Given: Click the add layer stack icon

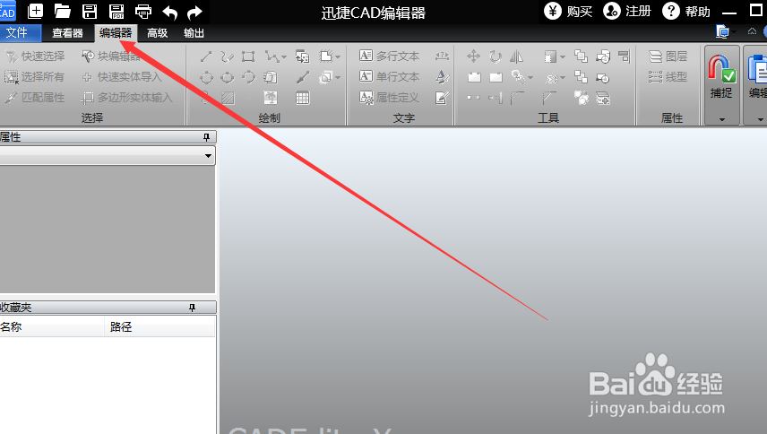Looking at the screenshot, I should pos(603,99).
